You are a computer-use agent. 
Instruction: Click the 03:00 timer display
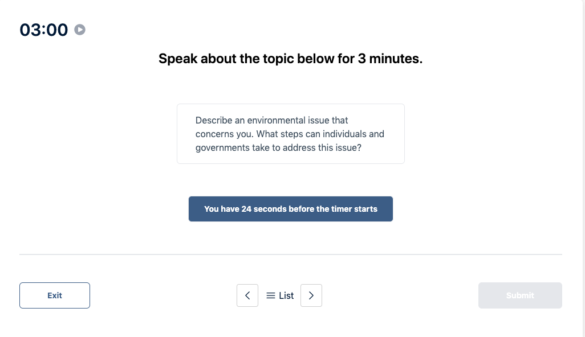pos(44,30)
